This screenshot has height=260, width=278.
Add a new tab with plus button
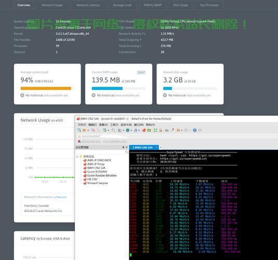[x=161, y=147]
